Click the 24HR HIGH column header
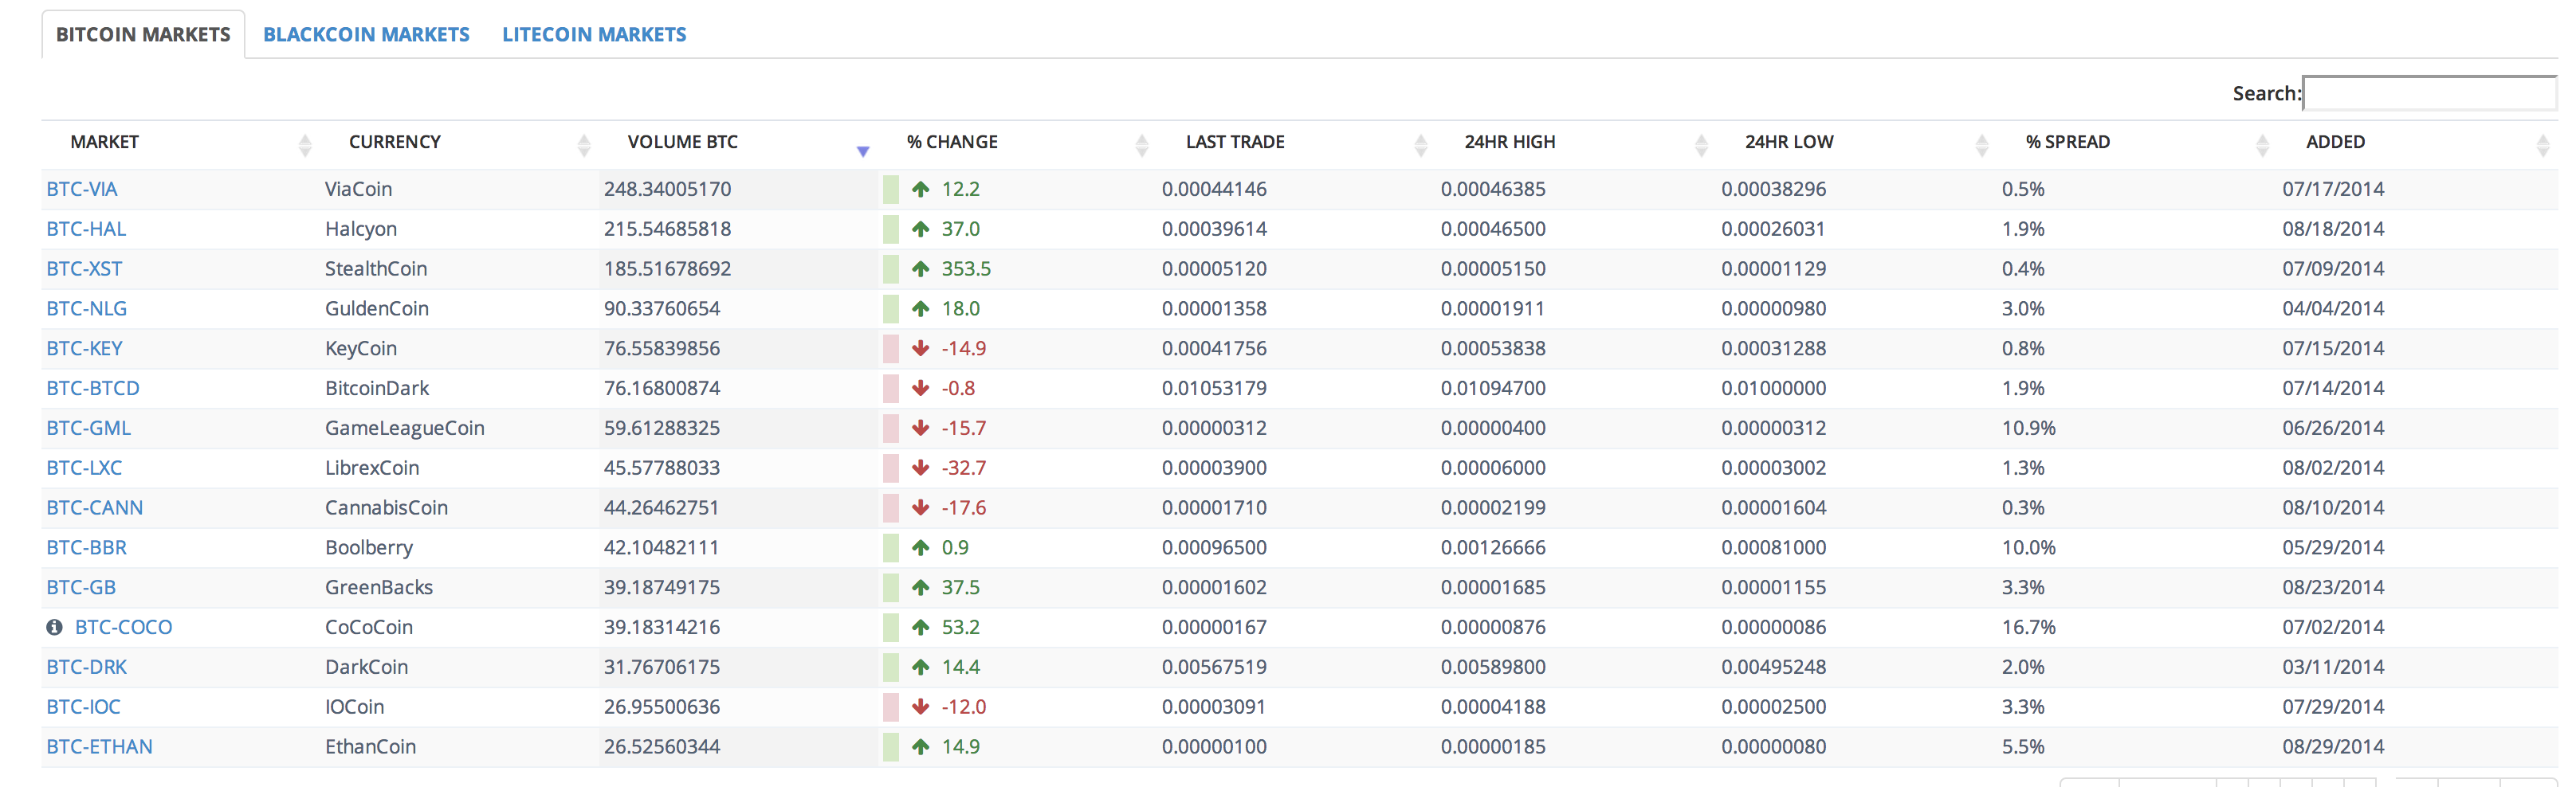The width and height of the screenshot is (2576, 787). (1510, 142)
